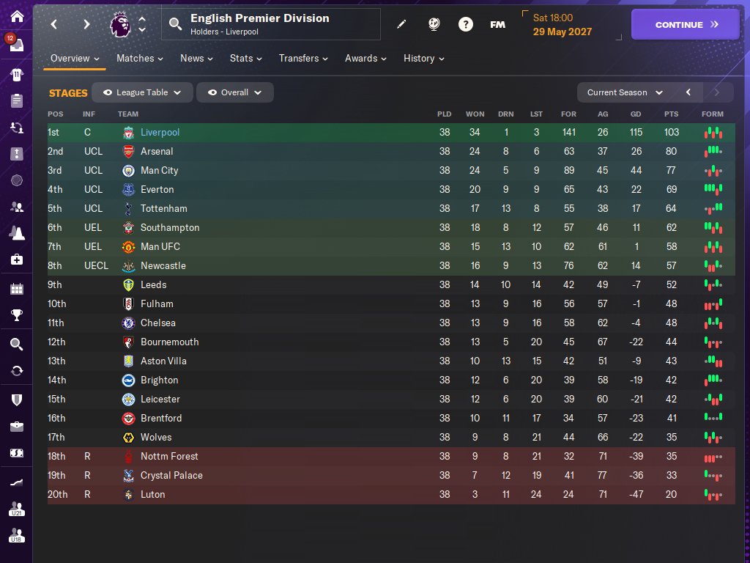Open the Schedule calendar icon in sidebar

click(17, 289)
